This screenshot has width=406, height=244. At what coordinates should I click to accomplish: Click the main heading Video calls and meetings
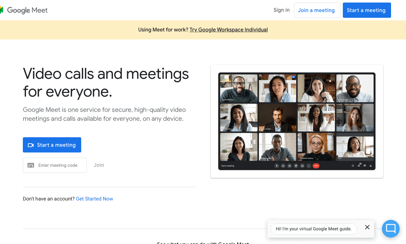(x=106, y=82)
